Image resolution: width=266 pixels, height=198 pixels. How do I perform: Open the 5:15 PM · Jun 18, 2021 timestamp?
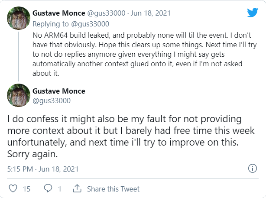[43, 169]
